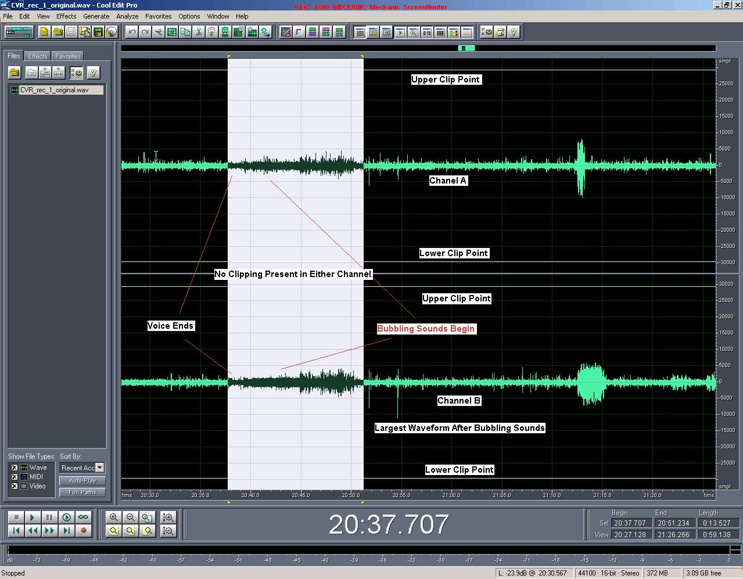The height and width of the screenshot is (579, 743).
Task: Click the red Record button
Action: coord(84,530)
